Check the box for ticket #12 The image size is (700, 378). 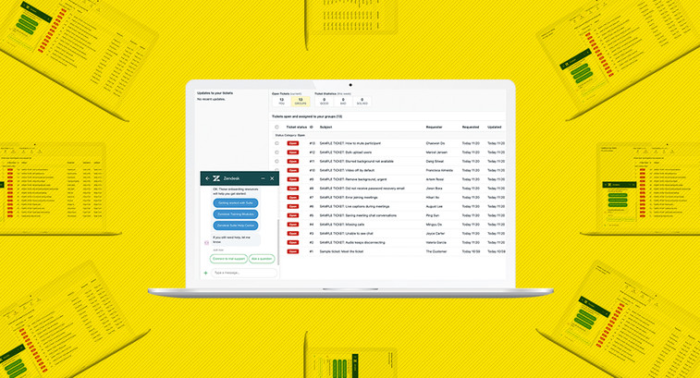tap(276, 152)
